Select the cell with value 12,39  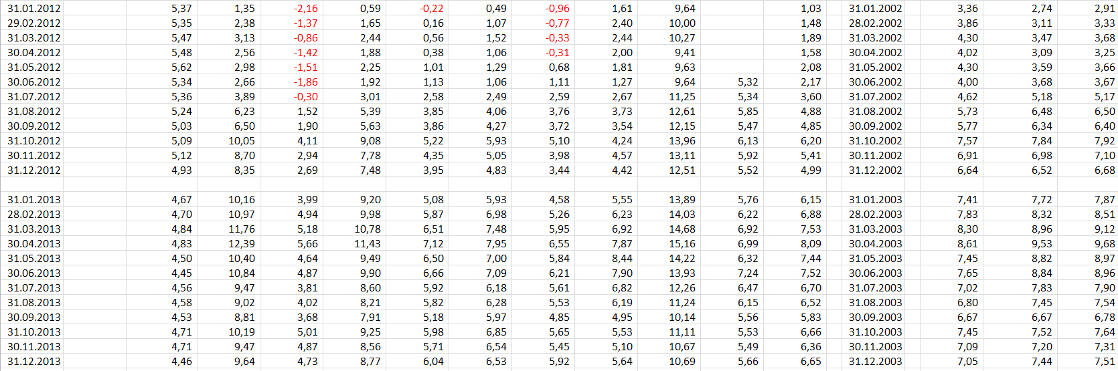(242, 244)
